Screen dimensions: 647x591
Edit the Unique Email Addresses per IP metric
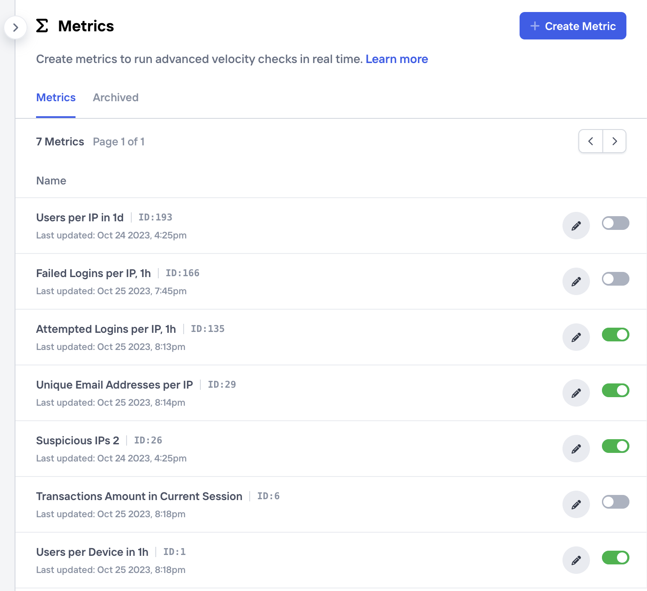click(576, 393)
